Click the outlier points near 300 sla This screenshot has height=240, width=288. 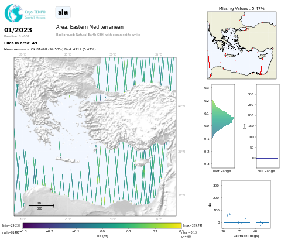[235, 188]
